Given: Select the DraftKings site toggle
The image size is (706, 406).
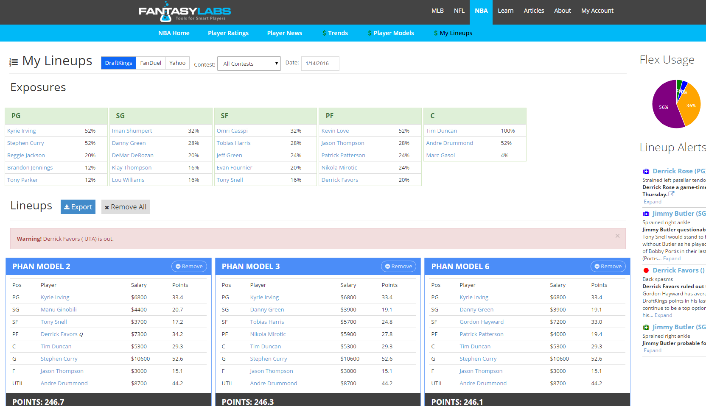Looking at the screenshot, I should 118,63.
